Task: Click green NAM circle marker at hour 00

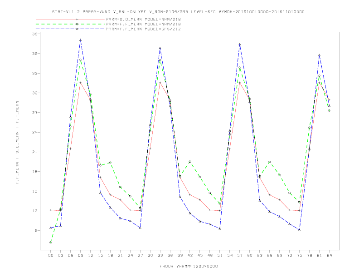Action: click(x=51, y=242)
